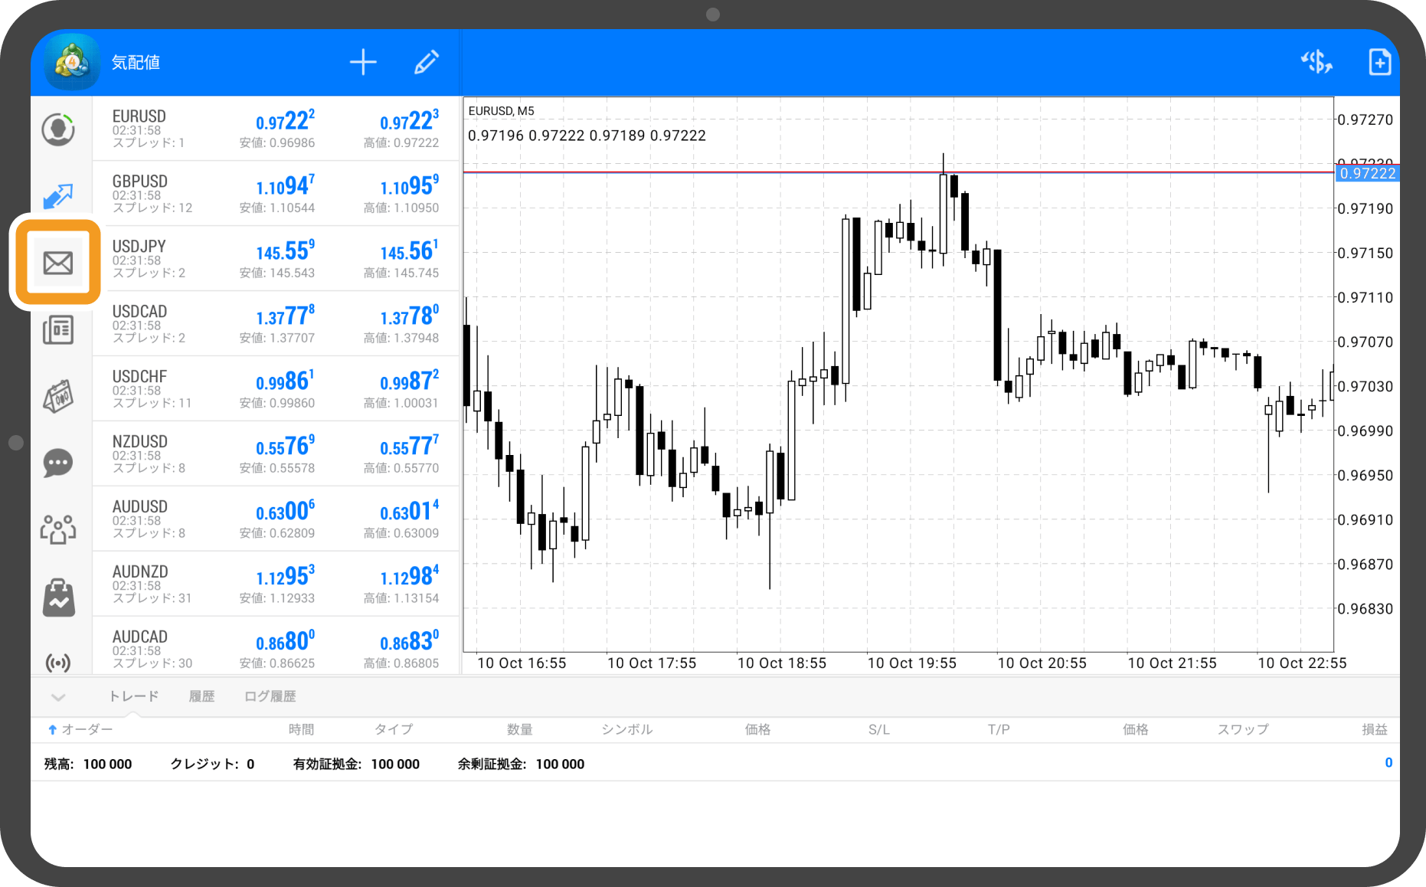Click the new order document icon
Image resolution: width=1426 pixels, height=887 pixels.
click(1379, 62)
